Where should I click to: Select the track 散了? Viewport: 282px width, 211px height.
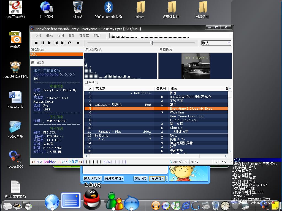pos(156,147)
